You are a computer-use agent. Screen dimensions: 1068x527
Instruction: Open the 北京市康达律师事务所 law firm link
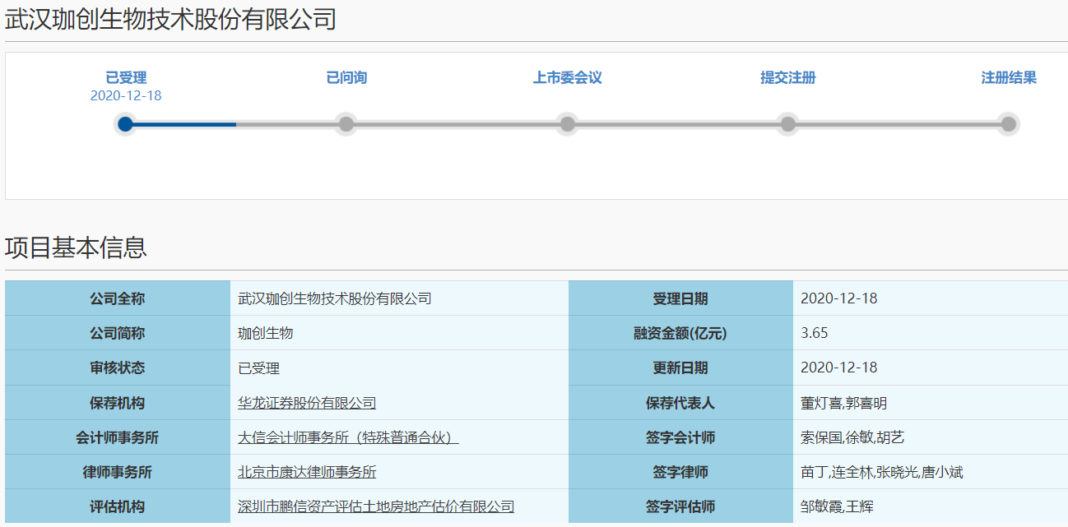(306, 472)
